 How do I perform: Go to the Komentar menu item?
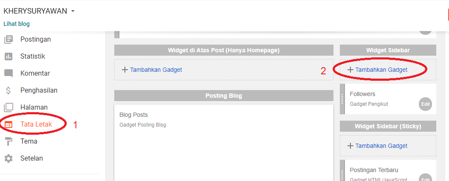click(35, 74)
